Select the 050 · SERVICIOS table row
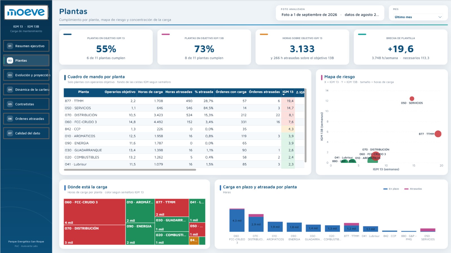This screenshot has width=451, height=253. 184,108
